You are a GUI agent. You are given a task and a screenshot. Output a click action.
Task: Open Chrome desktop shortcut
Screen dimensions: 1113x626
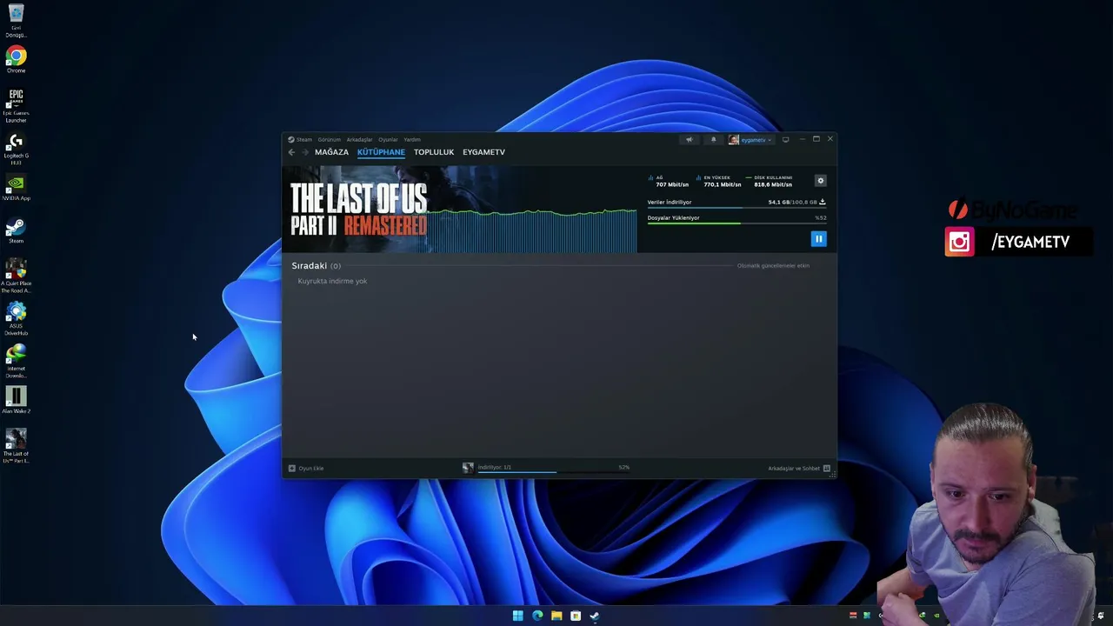coord(16,60)
